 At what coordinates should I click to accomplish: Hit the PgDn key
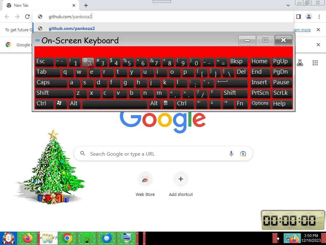coord(282,72)
